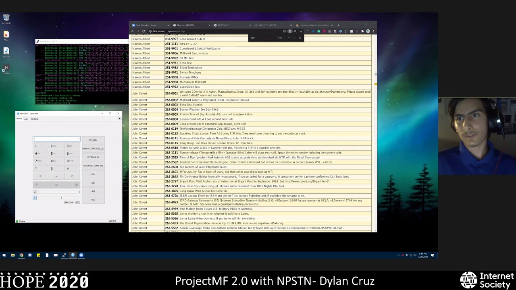Click the * key on MicroSIP dialpad
516x290 pixels.
click(x=40, y=168)
